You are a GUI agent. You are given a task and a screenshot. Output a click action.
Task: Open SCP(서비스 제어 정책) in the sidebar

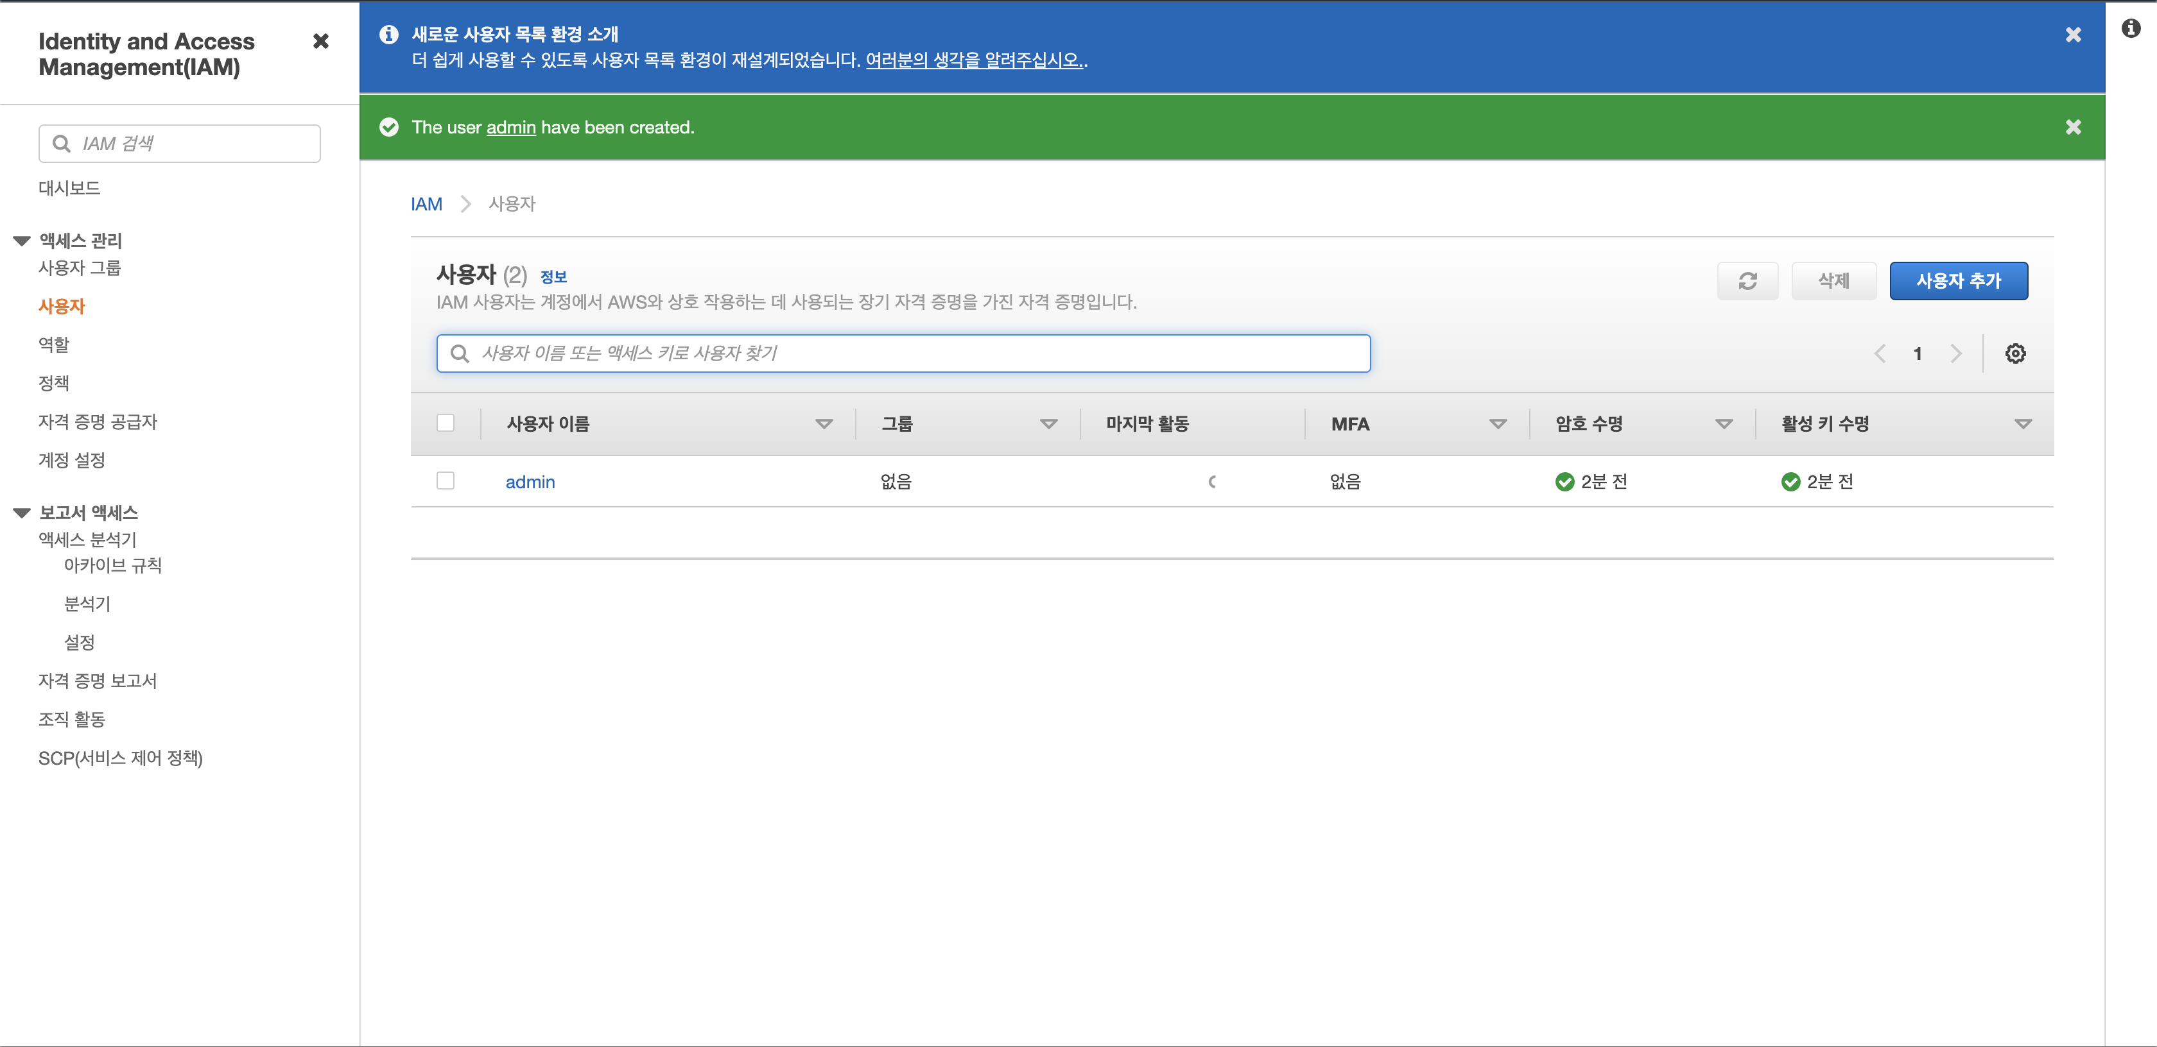click(x=121, y=758)
